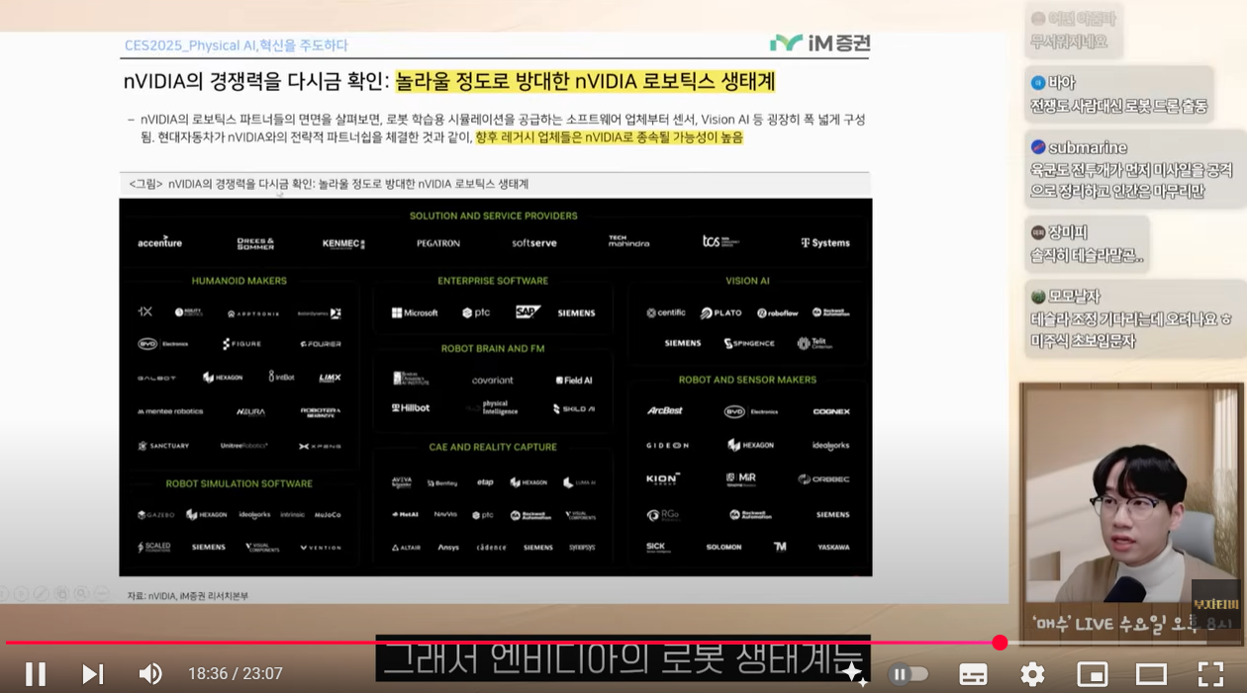Viewport: 1247px width, 693px height.
Task: Enter fullscreen mode
Action: (x=1210, y=674)
